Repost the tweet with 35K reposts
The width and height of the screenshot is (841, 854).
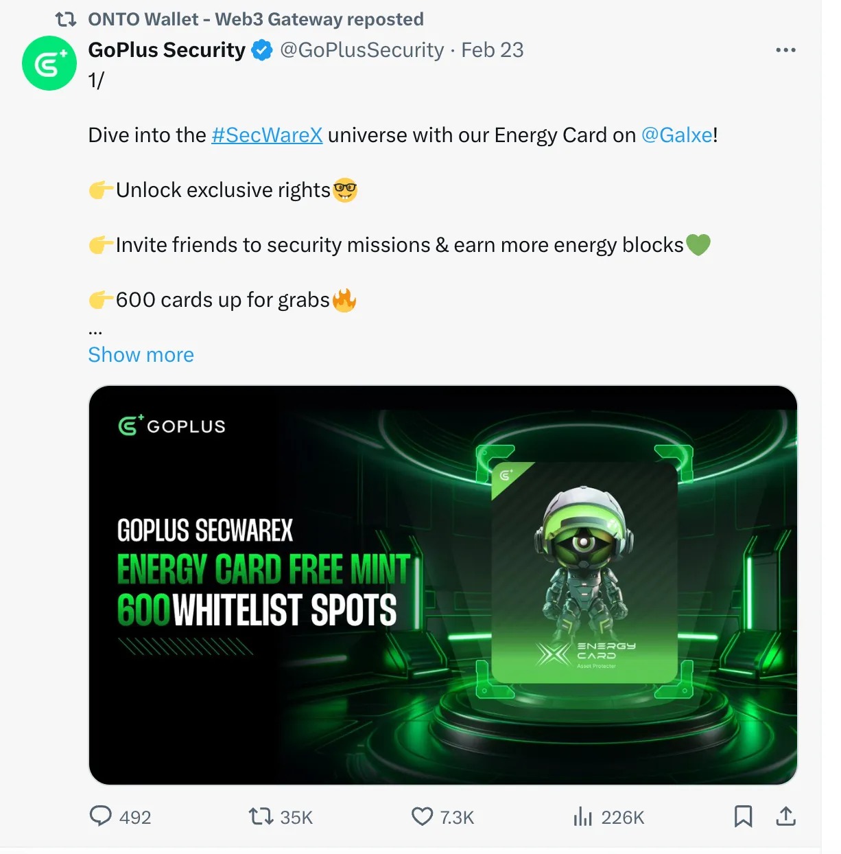point(261,816)
